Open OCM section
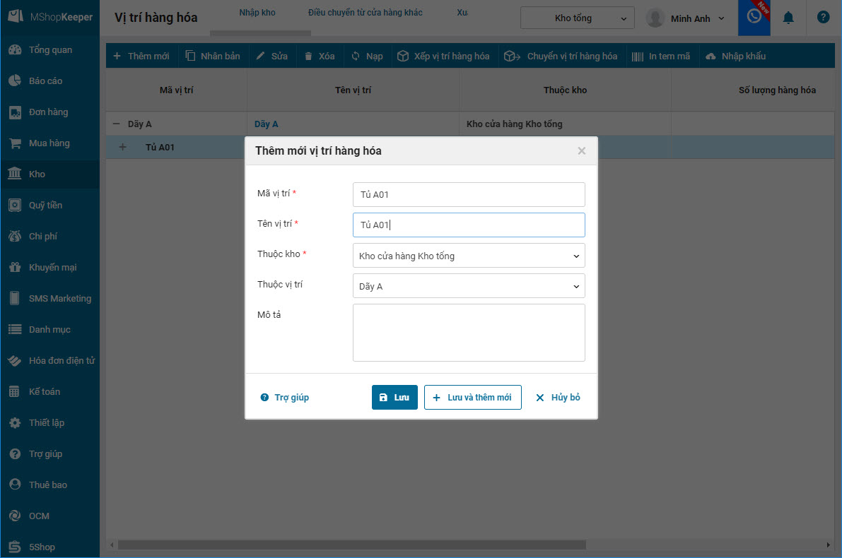The height and width of the screenshot is (558, 842). pyautogui.click(x=49, y=516)
